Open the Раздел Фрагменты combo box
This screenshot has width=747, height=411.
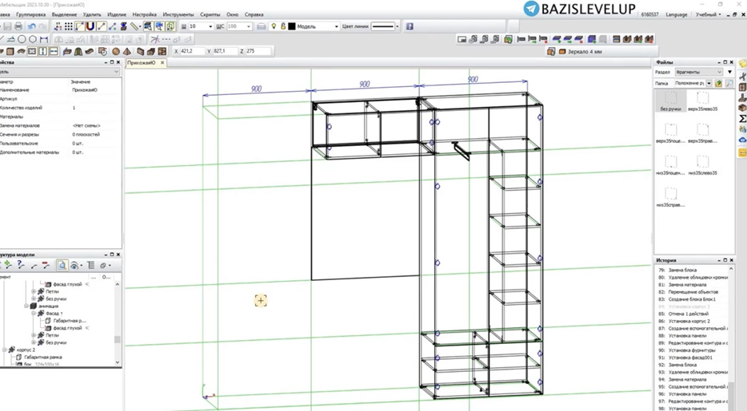[x=699, y=72]
